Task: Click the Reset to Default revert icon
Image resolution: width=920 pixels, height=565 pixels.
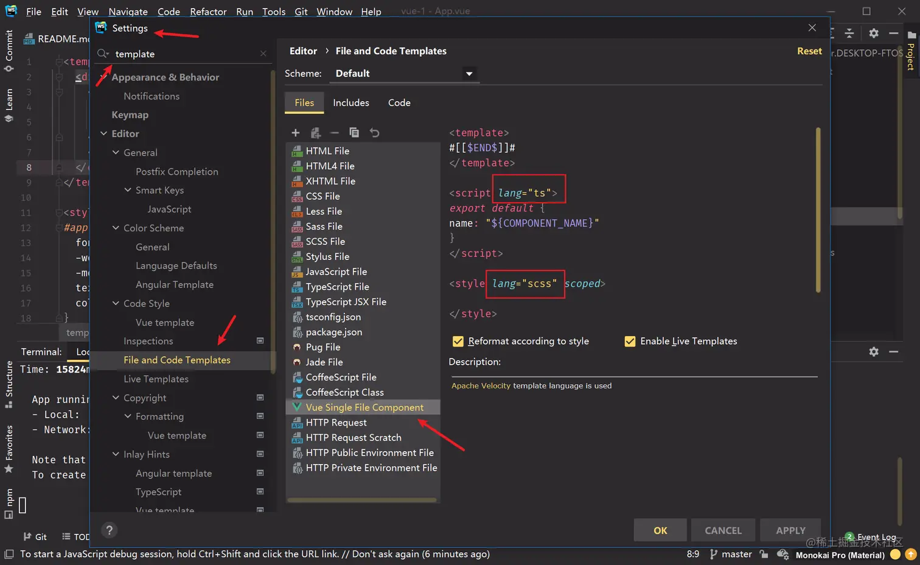Action: tap(374, 133)
